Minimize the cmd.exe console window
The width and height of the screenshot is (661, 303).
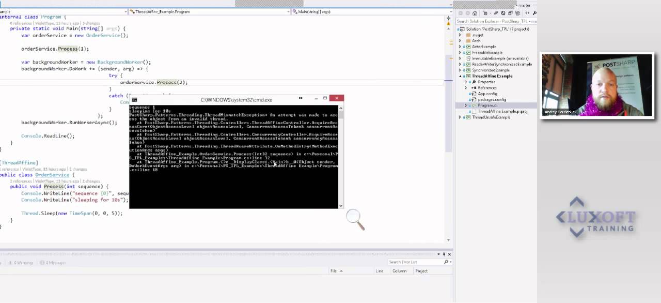316,98
